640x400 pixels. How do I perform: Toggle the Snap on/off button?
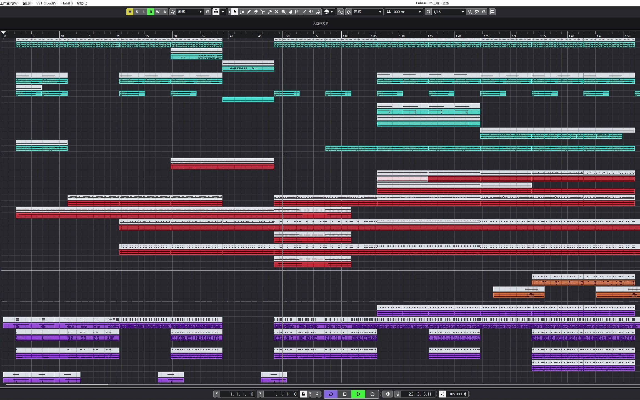[x=348, y=12]
